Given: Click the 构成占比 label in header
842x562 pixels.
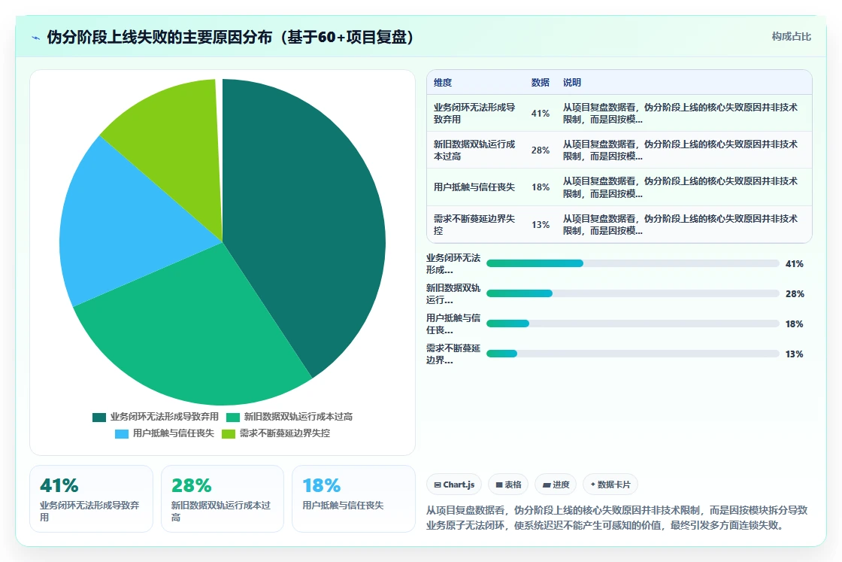Looking at the screenshot, I should click(x=791, y=37).
